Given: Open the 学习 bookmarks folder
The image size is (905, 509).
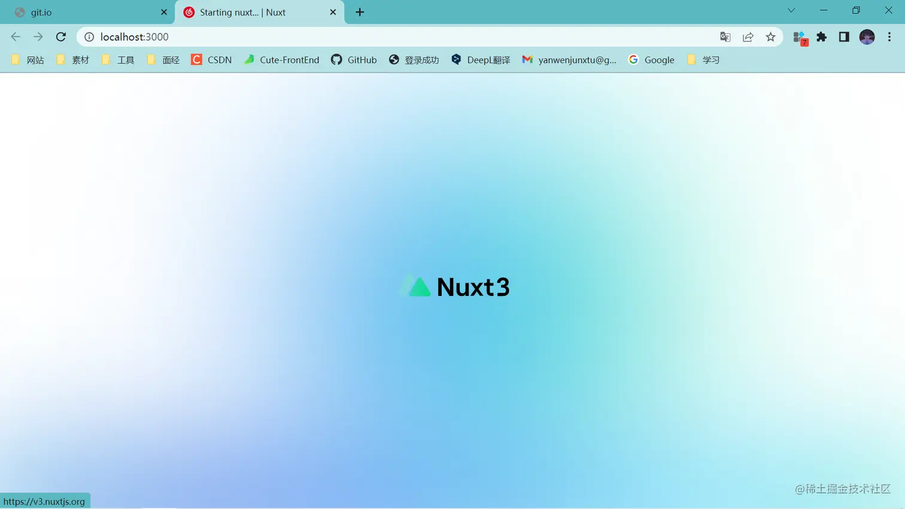Looking at the screenshot, I should click(703, 60).
